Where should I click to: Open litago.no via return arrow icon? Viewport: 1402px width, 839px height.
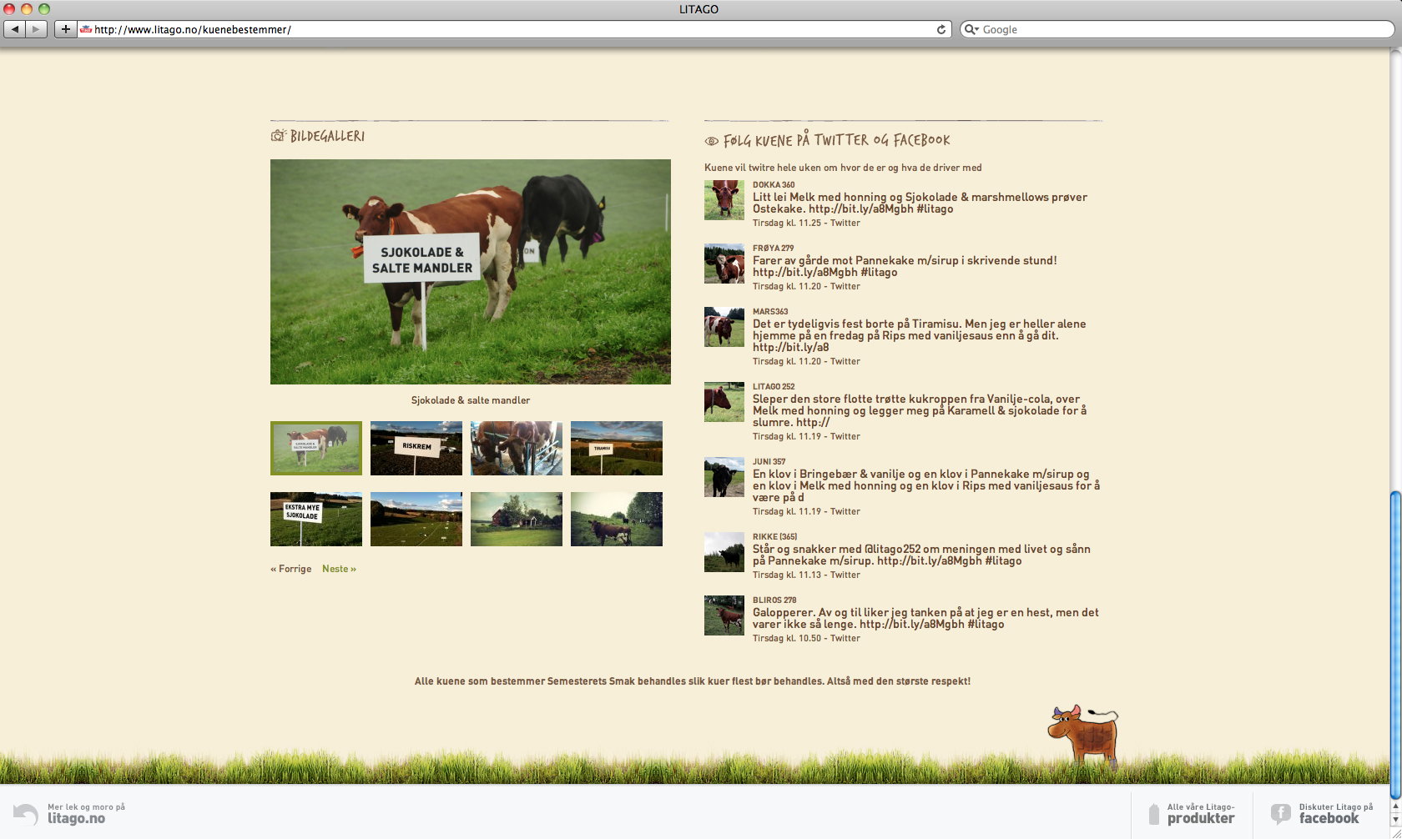coord(26,813)
